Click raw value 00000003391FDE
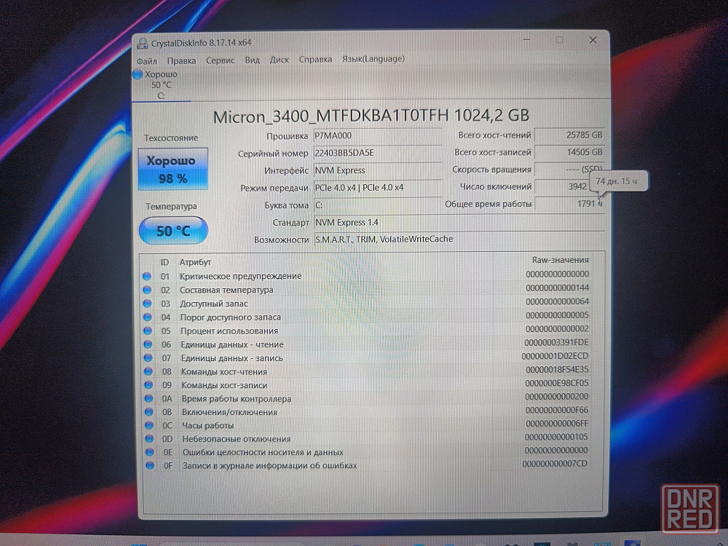The image size is (728, 546). (556, 343)
